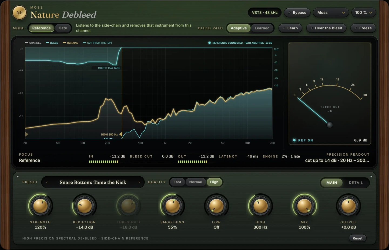Click the REF ON indicator dot
This screenshot has width=389, height=250.
294,140
